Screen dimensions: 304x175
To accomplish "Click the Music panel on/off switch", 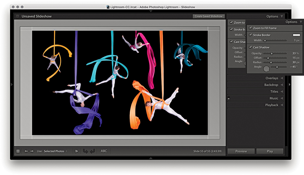I will (x=229, y=99).
